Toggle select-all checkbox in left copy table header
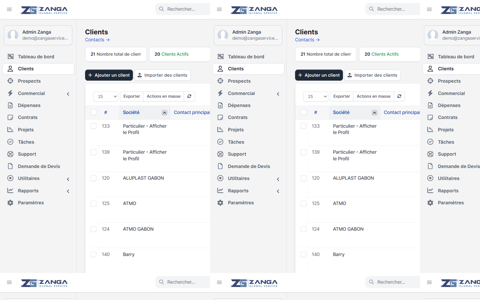 (94, 112)
